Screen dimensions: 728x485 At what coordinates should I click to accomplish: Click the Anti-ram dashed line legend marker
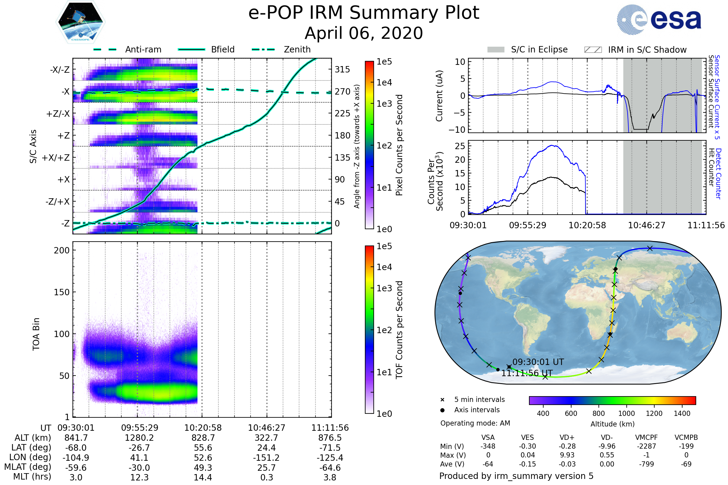point(105,49)
